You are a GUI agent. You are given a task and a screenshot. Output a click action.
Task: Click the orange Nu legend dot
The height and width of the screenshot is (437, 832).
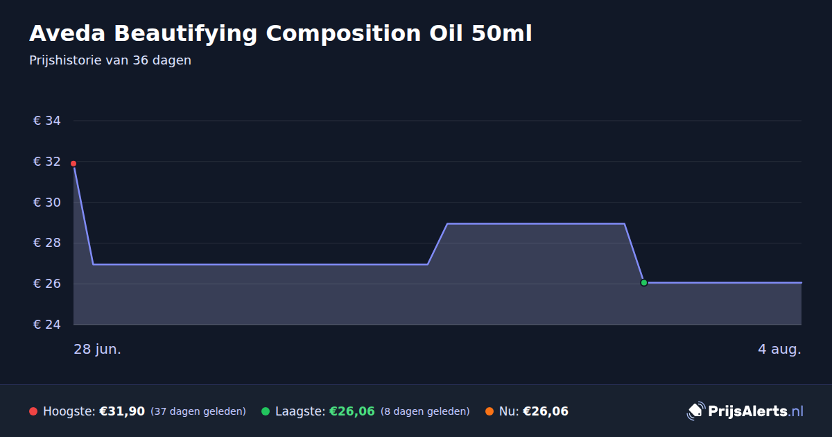click(489, 411)
